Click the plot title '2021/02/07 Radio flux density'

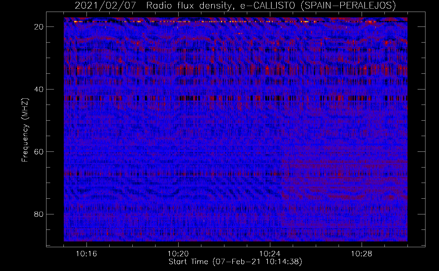tap(155, 6)
